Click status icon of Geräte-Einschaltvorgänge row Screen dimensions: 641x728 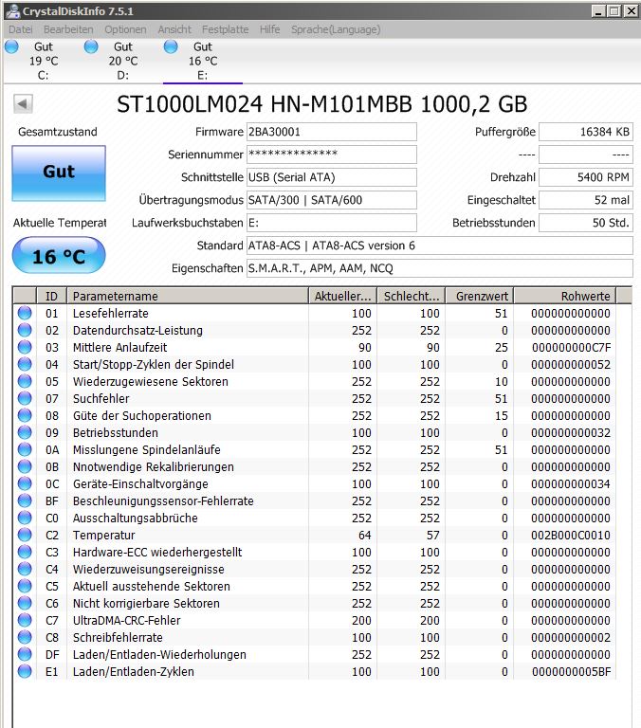coord(25,483)
